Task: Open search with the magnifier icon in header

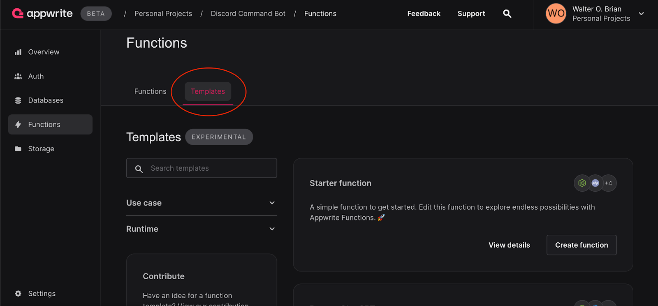Action: pos(507,14)
